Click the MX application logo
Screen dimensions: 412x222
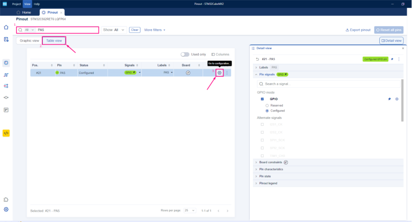coord(5,4)
